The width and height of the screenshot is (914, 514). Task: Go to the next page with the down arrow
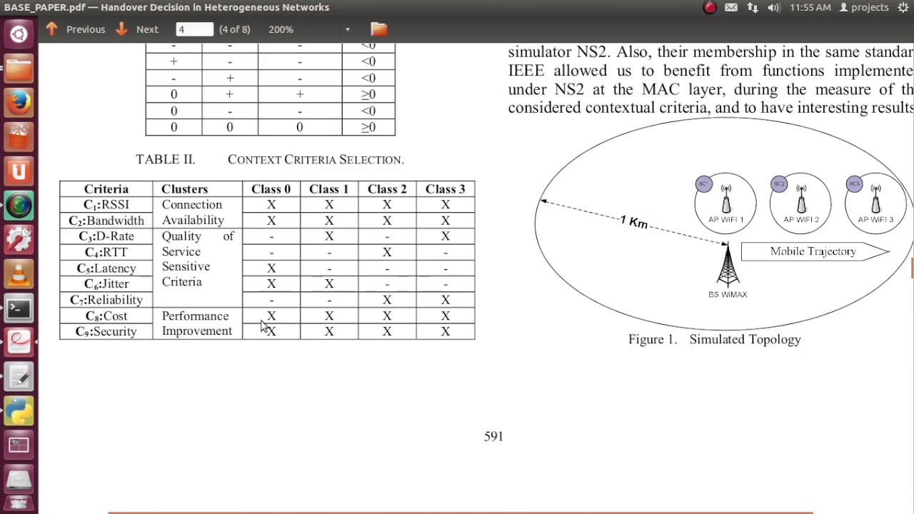coord(121,29)
